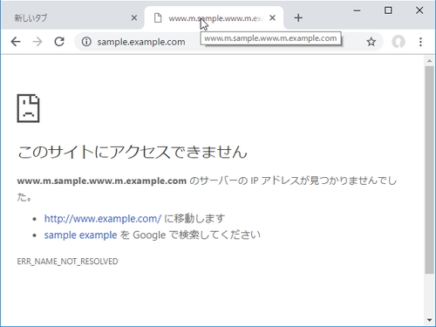The image size is (436, 327).
Task: Click the sad page error icon
Action: [28, 108]
